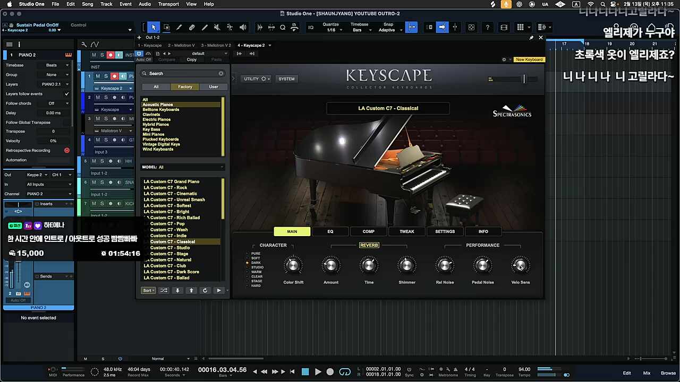Select the Arrow tool in toolbar

[154, 27]
